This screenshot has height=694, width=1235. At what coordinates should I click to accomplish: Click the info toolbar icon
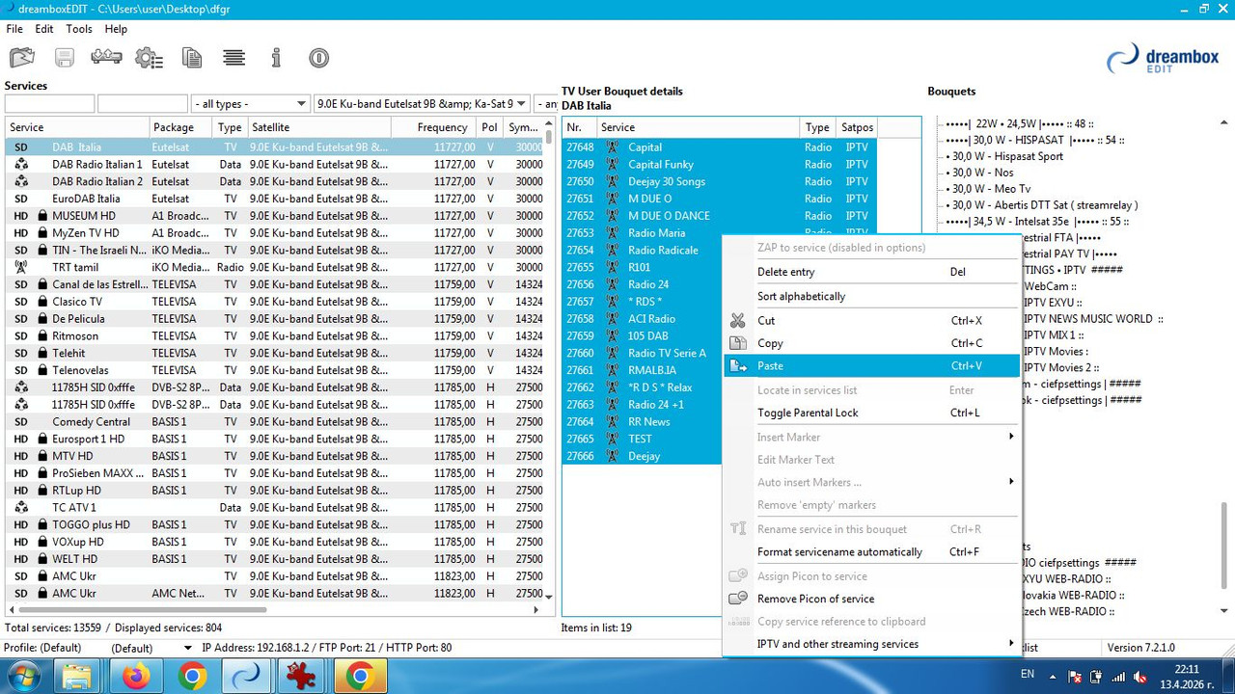(x=276, y=58)
